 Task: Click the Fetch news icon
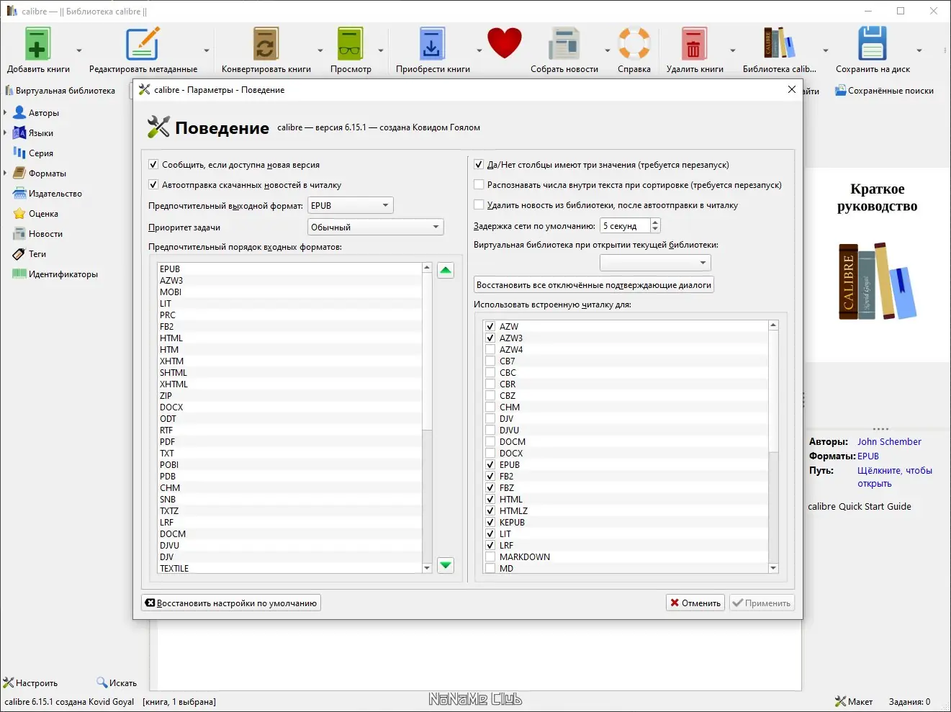point(564,44)
